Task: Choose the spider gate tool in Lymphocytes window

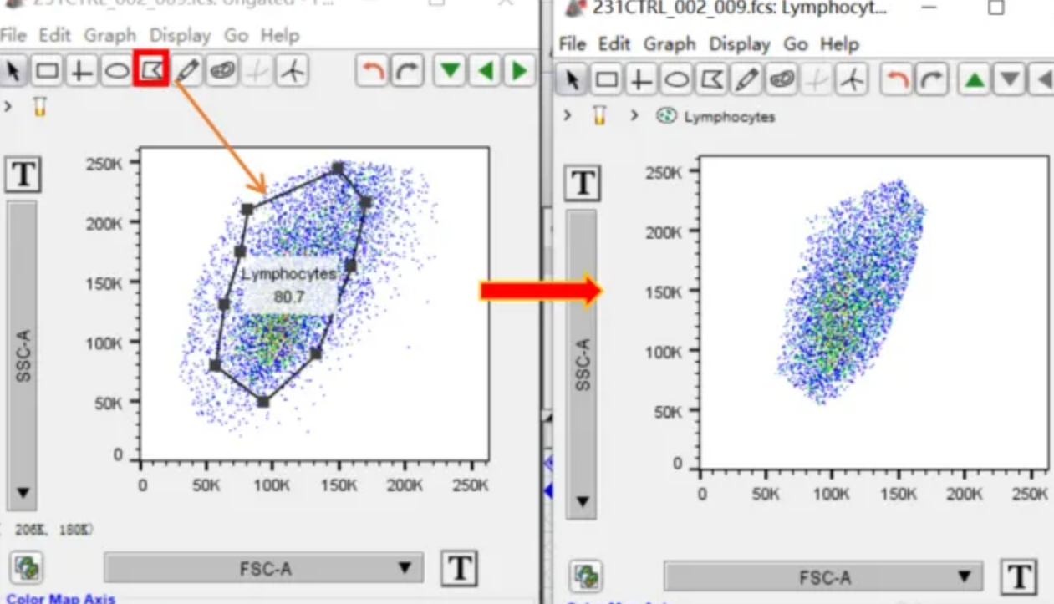Action: pos(852,79)
